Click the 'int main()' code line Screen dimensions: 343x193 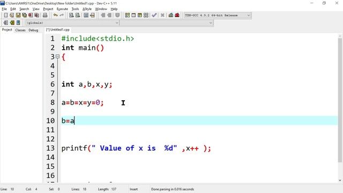[x=83, y=48]
